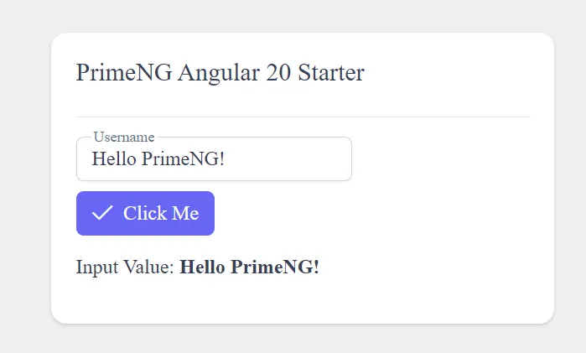The height and width of the screenshot is (353, 586).
Task: Click the "Input Value:" label text
Action: pyautogui.click(x=125, y=267)
